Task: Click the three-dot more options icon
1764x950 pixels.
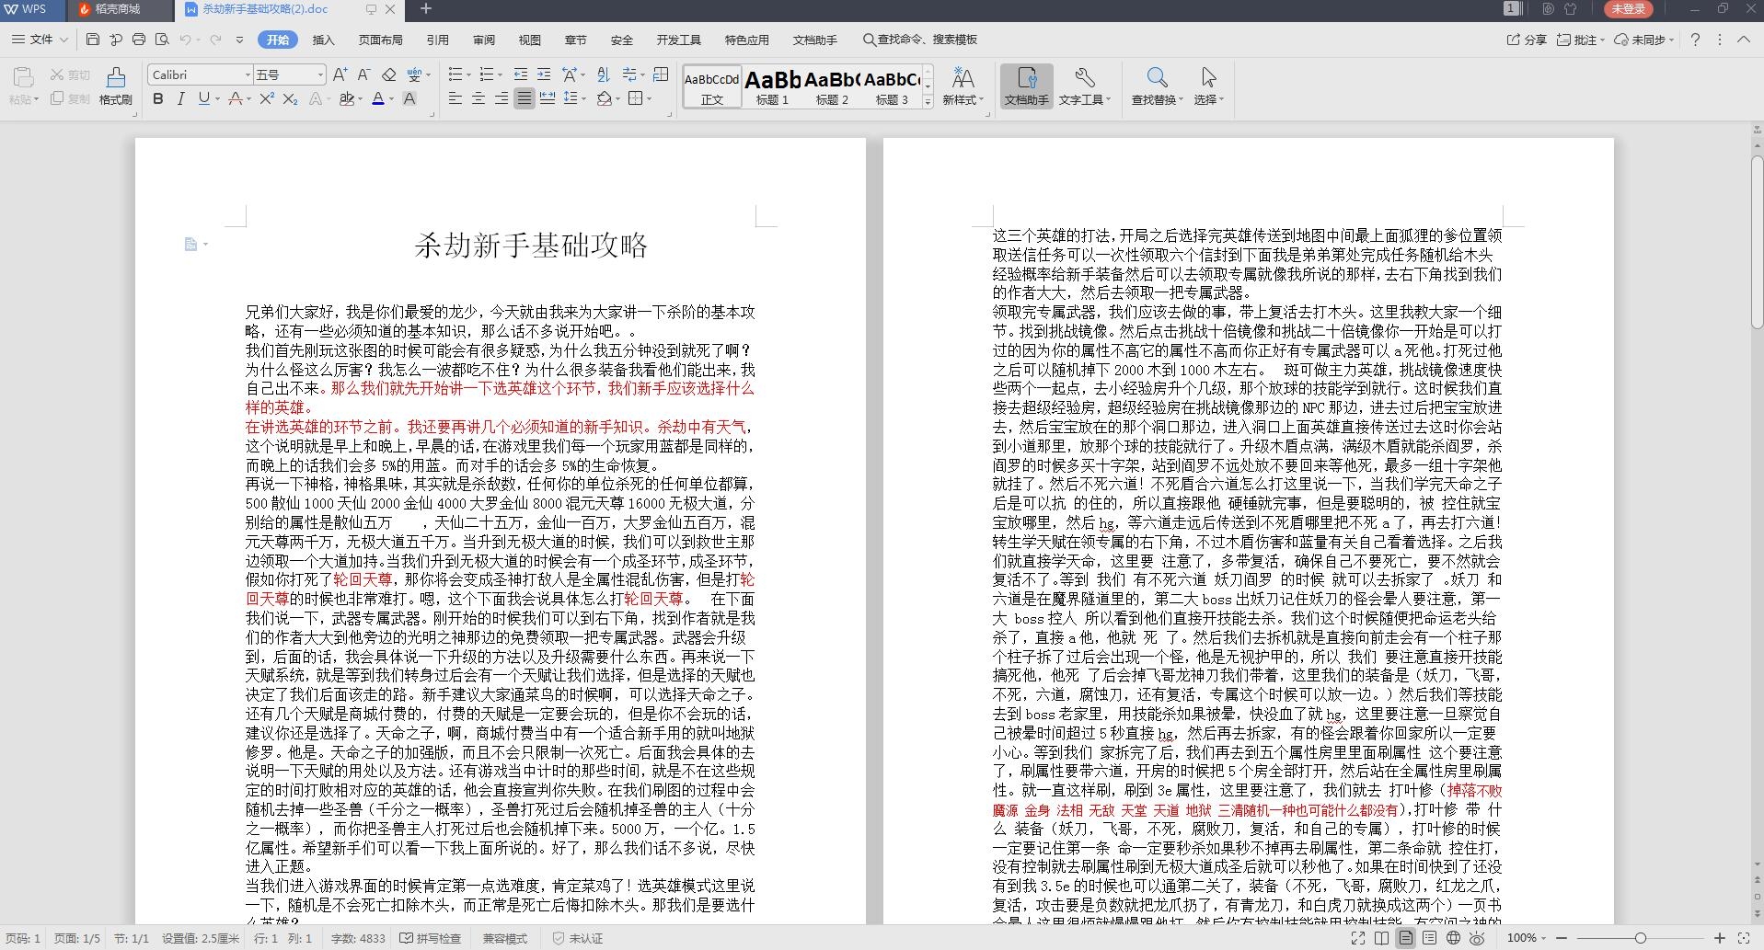Action: (1720, 40)
